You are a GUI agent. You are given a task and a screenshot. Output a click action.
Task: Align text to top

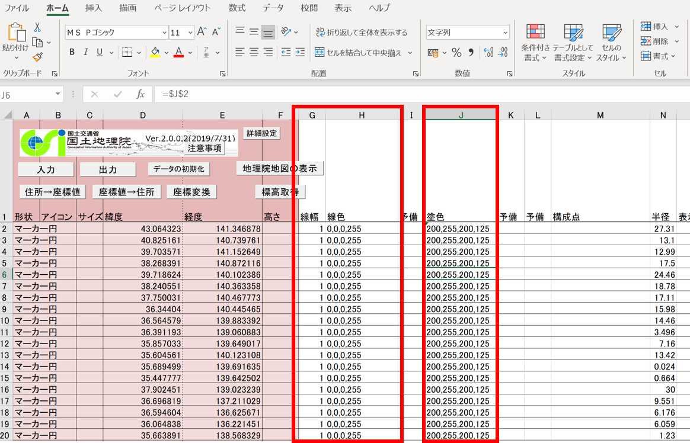coord(240,31)
